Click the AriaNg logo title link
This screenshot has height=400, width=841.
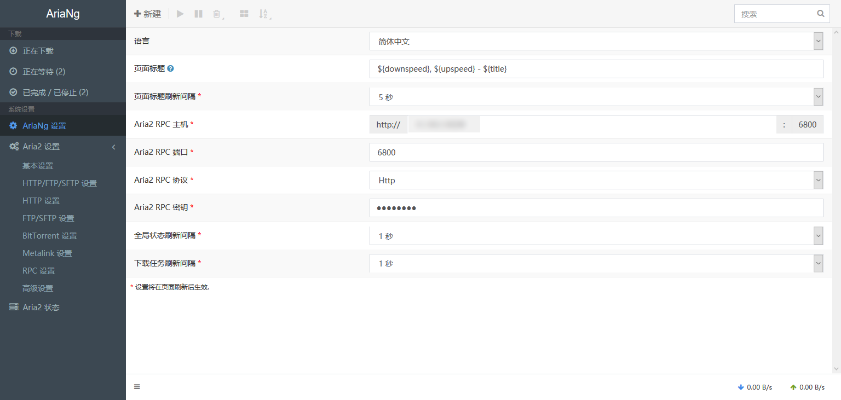coord(62,14)
